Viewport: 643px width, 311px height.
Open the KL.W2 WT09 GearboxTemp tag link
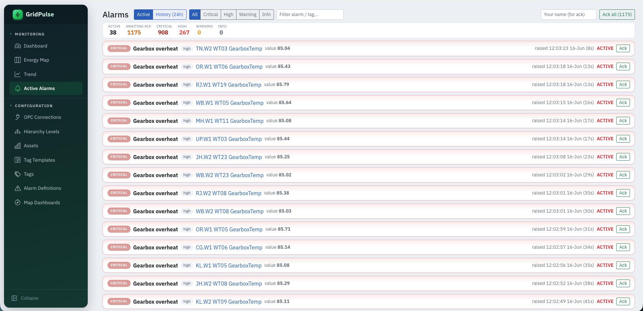(x=229, y=302)
